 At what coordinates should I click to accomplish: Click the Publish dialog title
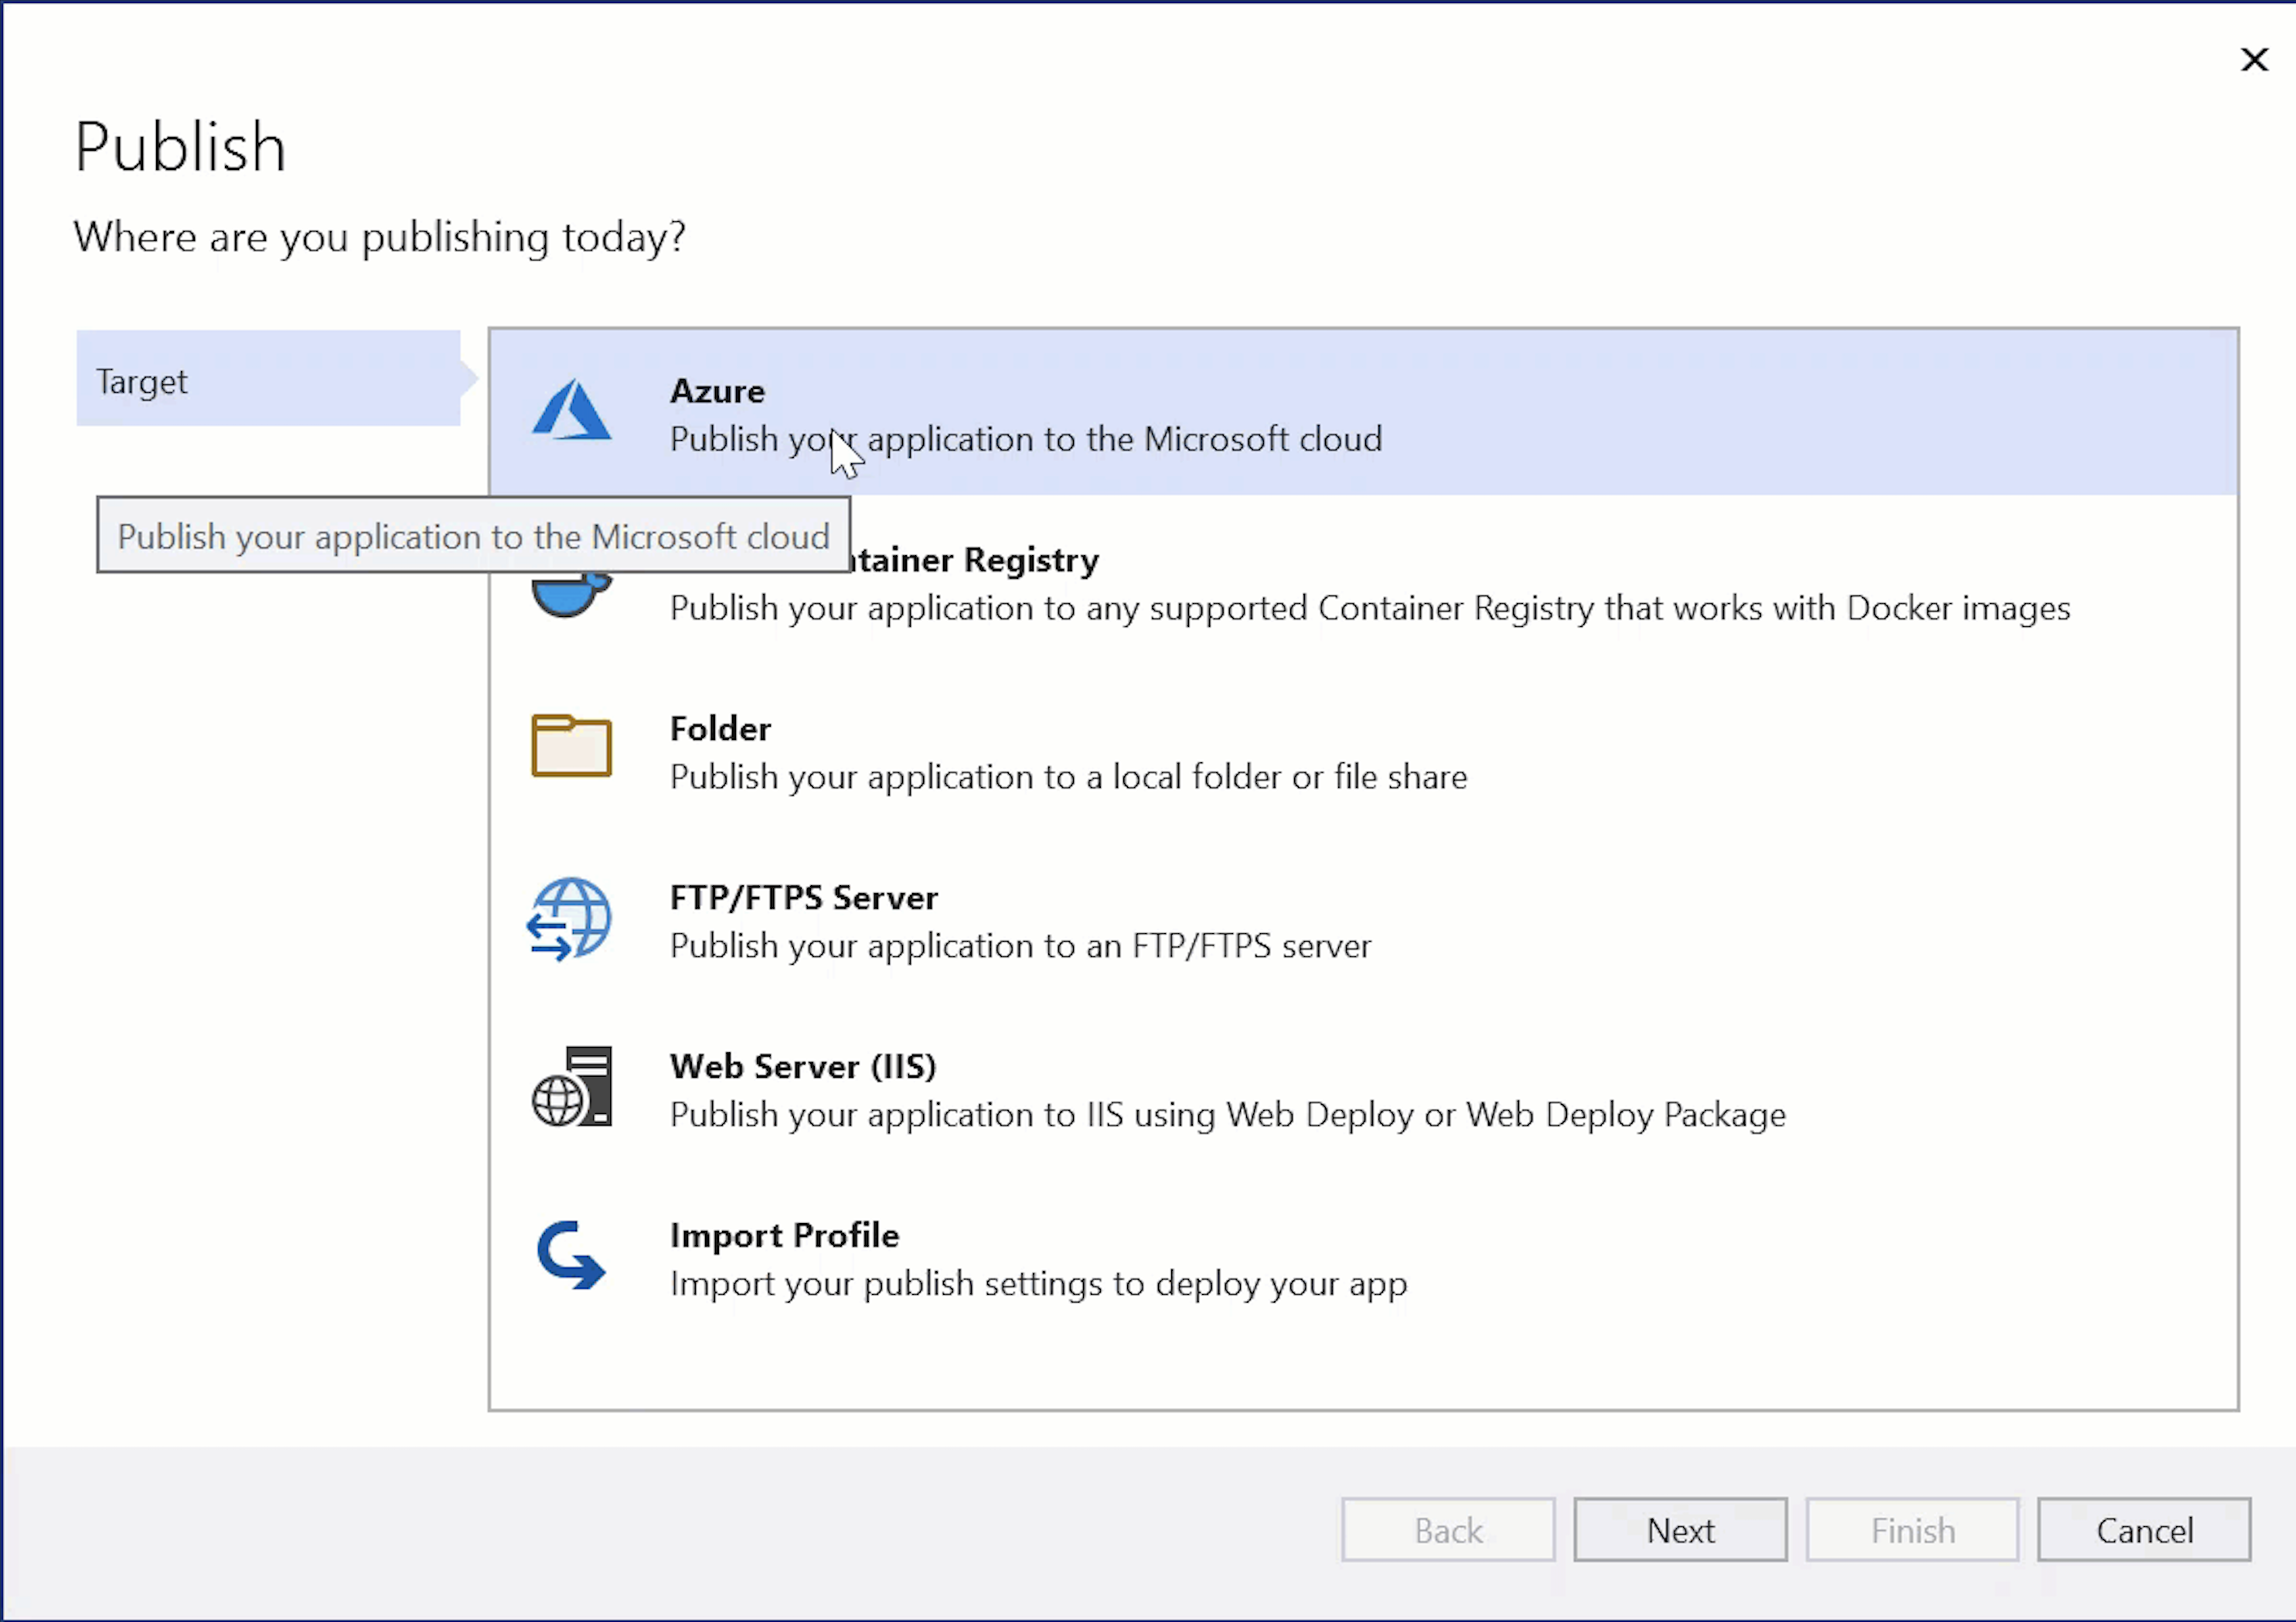[x=181, y=147]
